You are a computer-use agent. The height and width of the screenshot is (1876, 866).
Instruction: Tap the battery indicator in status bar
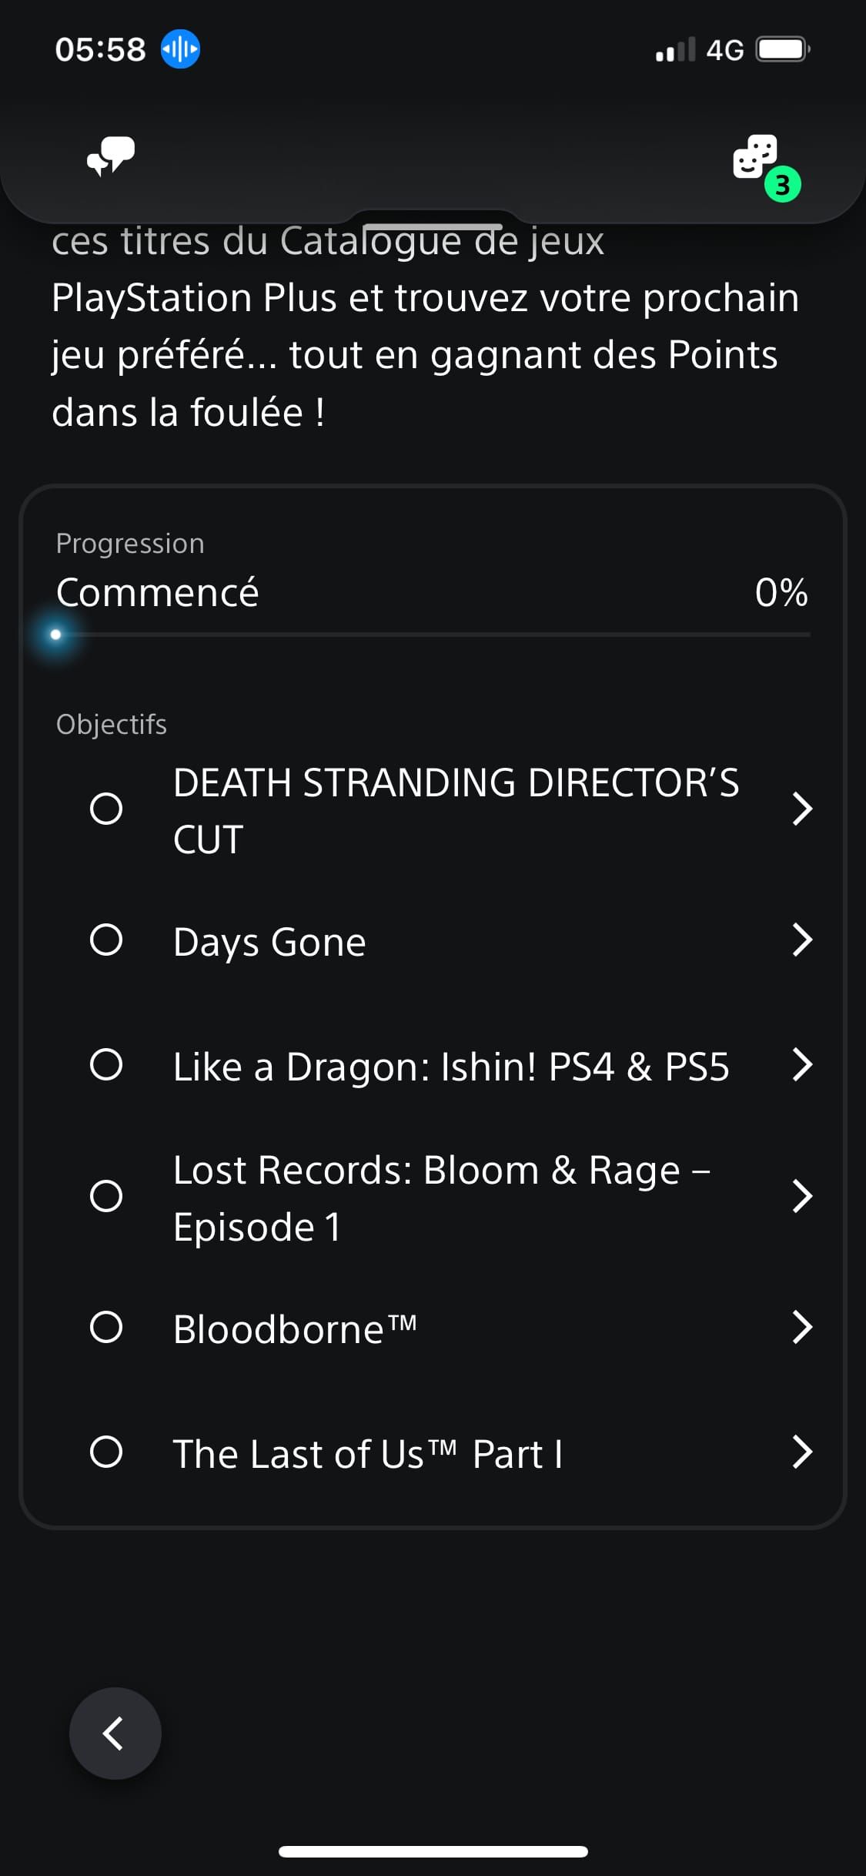coord(782,50)
